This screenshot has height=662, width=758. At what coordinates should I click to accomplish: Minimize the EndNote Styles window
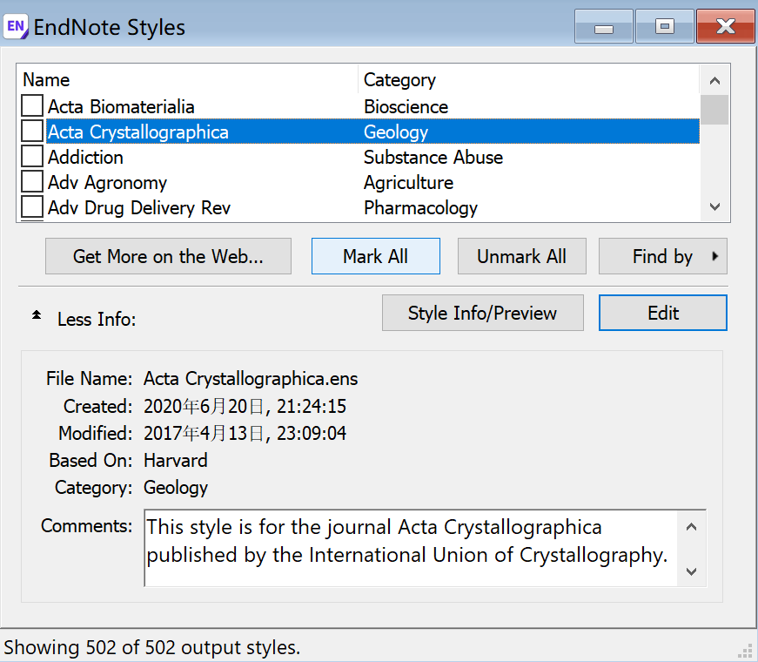pos(604,27)
